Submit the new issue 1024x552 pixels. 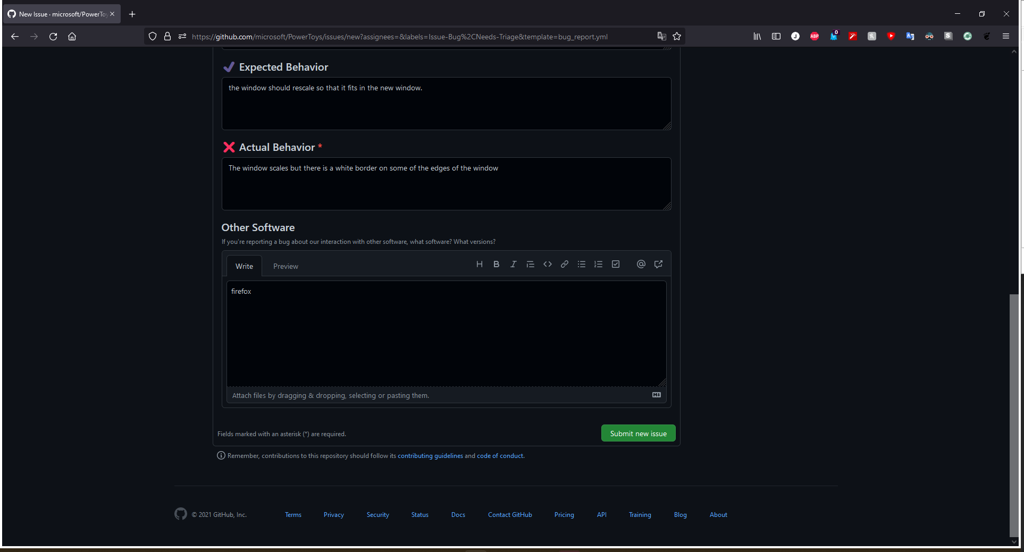[638, 433]
